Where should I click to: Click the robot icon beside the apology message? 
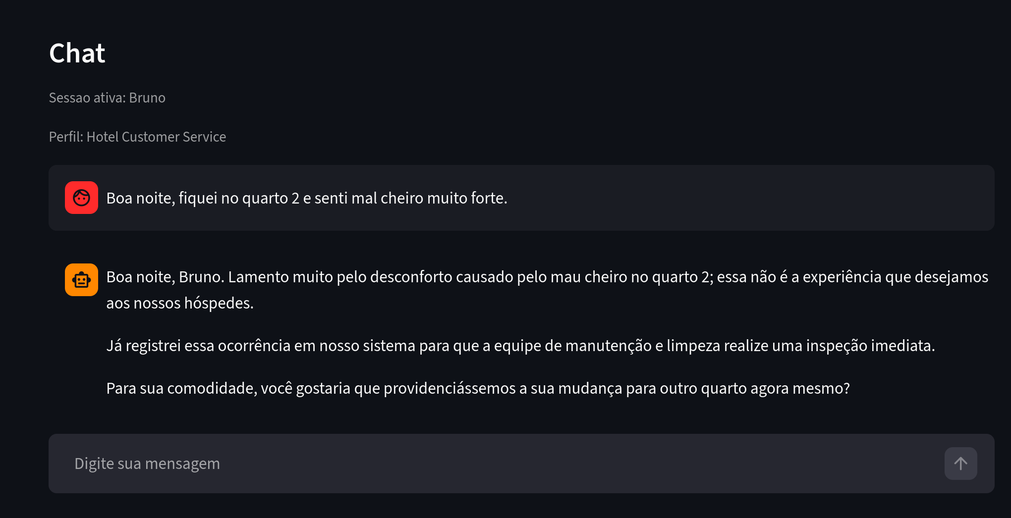(81, 280)
